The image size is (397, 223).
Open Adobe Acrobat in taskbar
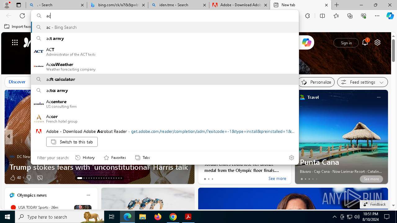[x=188, y=217]
